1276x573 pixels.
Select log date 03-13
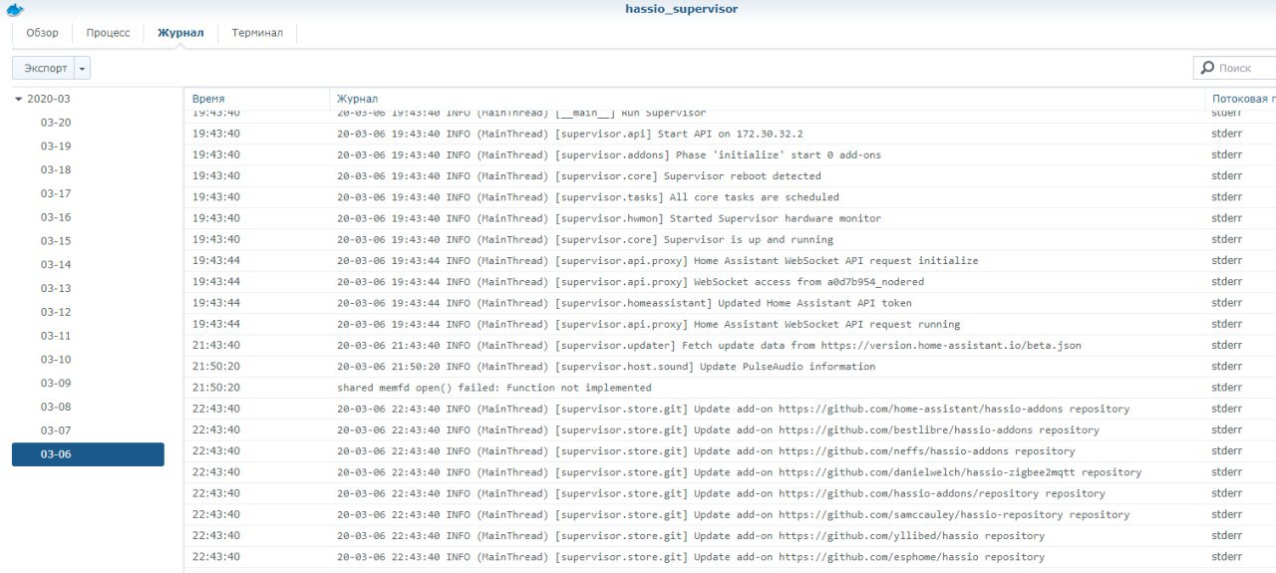(x=56, y=288)
